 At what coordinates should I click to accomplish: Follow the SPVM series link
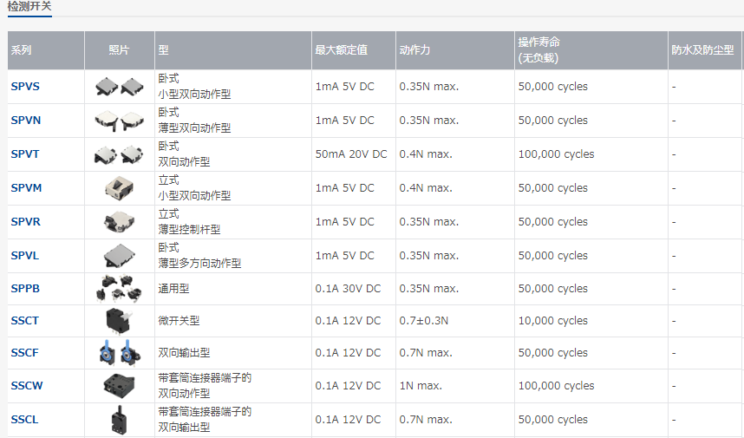(x=26, y=188)
